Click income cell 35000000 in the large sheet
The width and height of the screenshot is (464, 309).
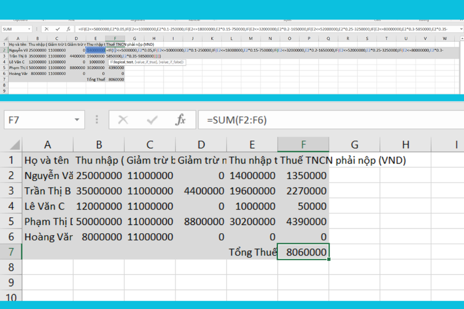[x=99, y=191]
